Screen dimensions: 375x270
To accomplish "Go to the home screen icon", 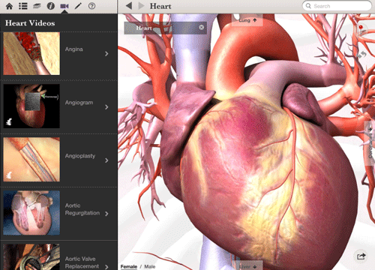I will (9, 6).
